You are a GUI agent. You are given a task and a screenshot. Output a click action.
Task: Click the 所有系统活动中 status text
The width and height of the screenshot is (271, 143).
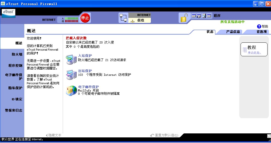233,22
